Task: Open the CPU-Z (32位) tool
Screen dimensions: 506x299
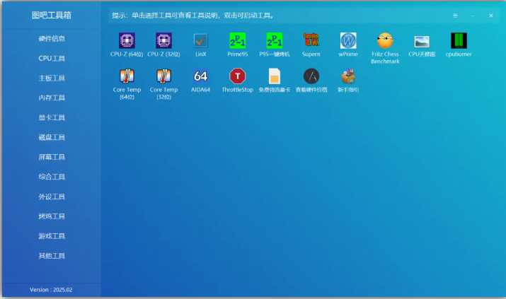Action: pyautogui.click(x=163, y=40)
